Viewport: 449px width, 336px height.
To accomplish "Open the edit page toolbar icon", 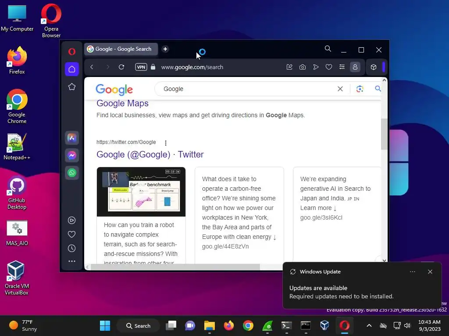I will 289,67.
